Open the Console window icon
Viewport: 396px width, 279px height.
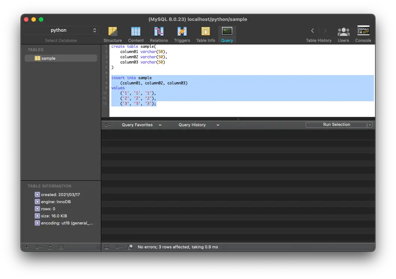tap(363, 35)
